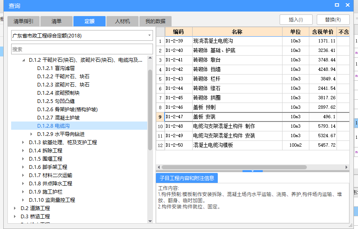Screen dimensions: 358x229
Task: Select D.1.2.2 干砌片石、块石 tree item
Action: 63,77
